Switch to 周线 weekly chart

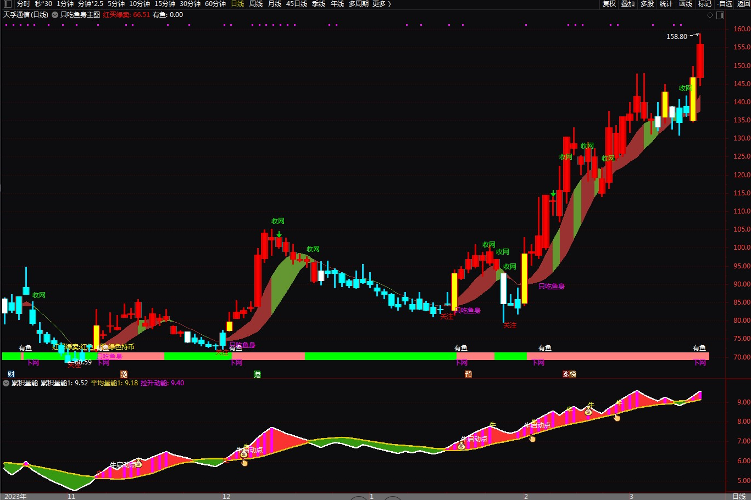(x=256, y=4)
